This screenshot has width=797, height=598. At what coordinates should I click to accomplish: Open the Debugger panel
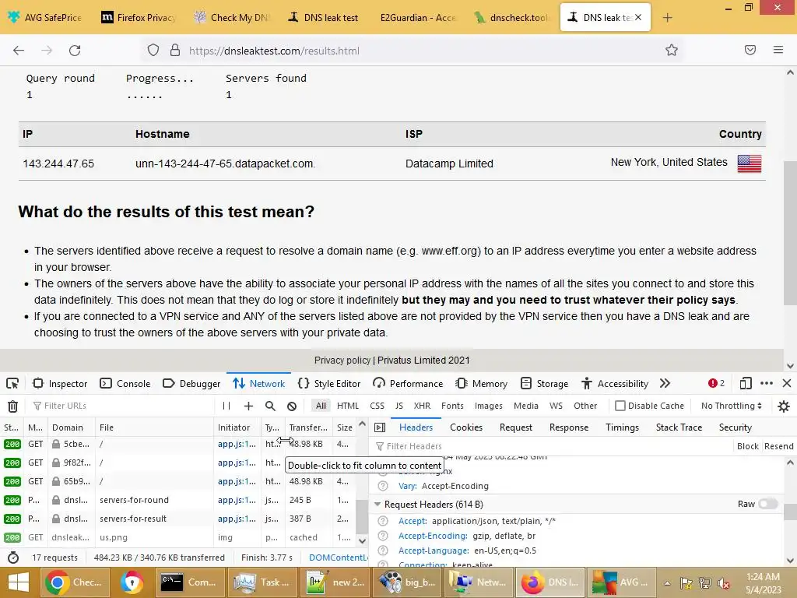pos(191,383)
